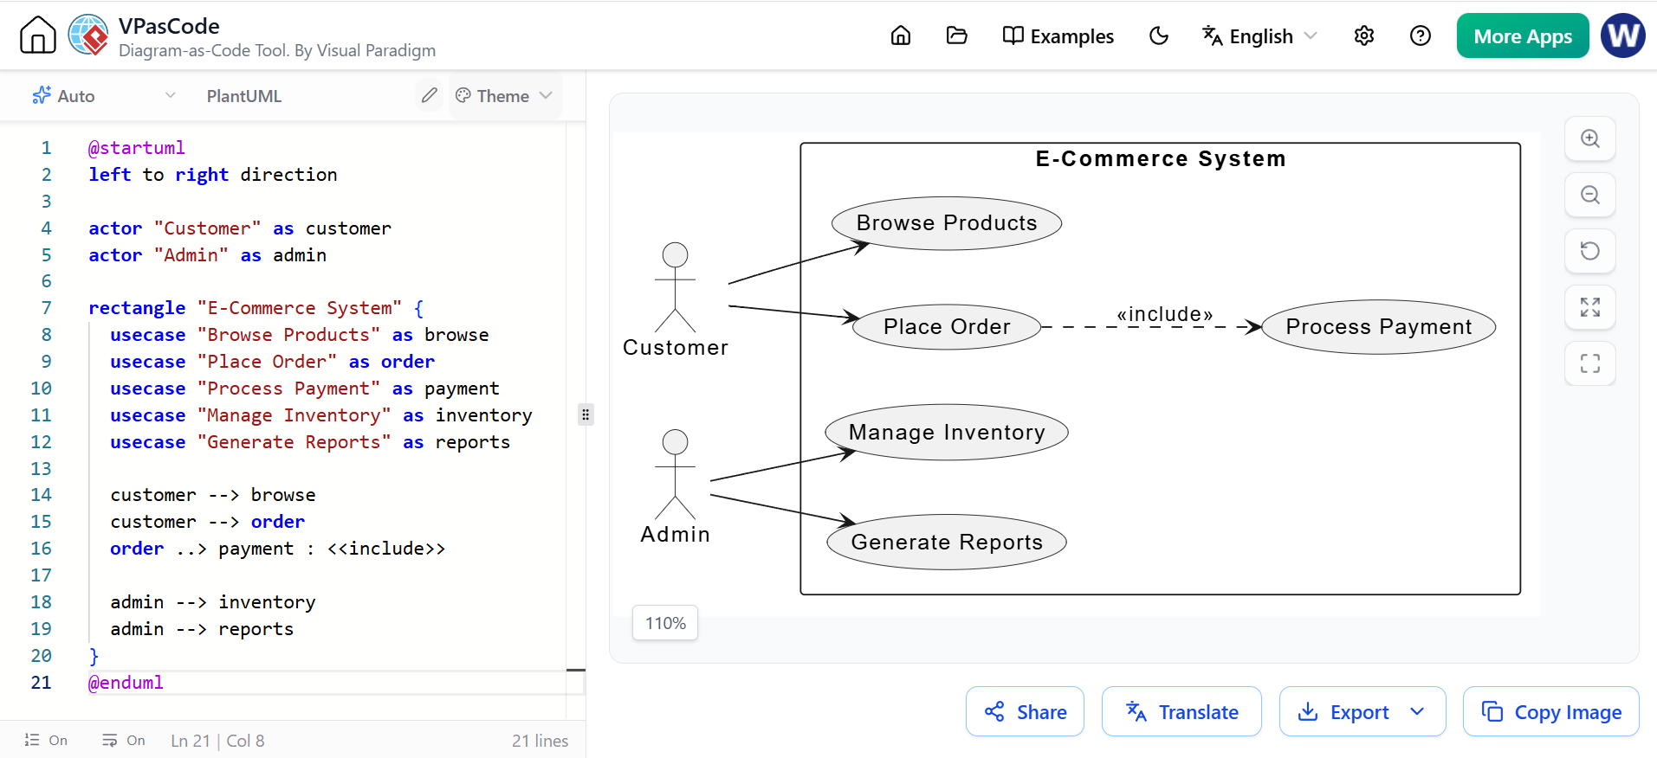This screenshot has height=758, width=1657.
Task: Click the «include» relationship label
Action: tap(1165, 314)
